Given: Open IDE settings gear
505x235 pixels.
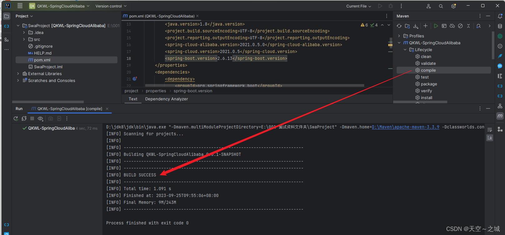Looking at the screenshot, I should tap(453, 6).
